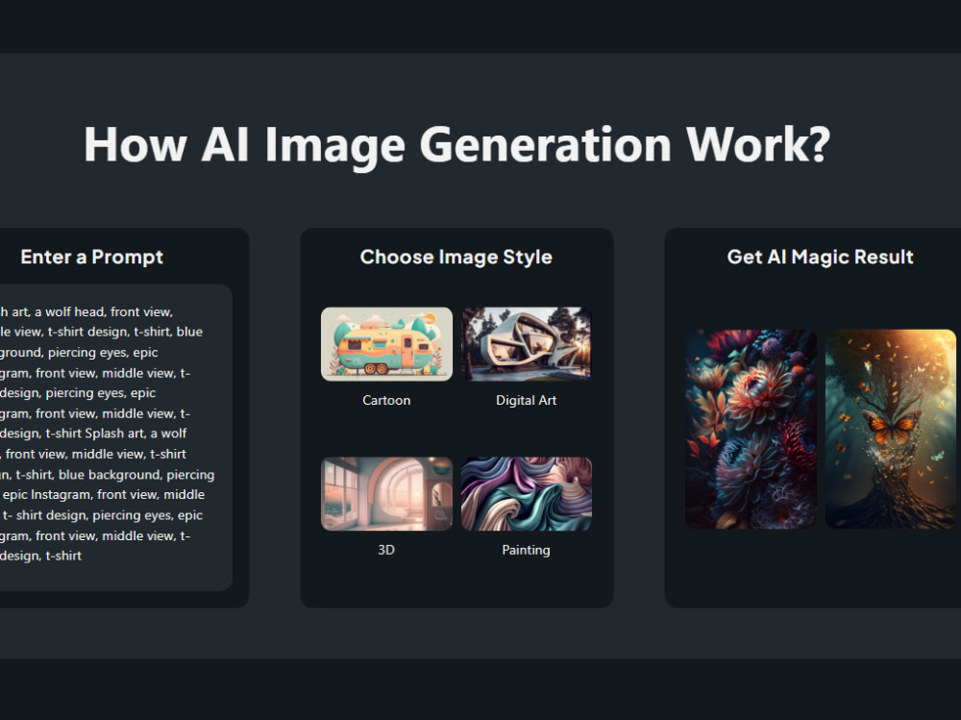Viewport: 961px width, 720px height.
Task: Click the Painting label text
Action: click(x=527, y=550)
